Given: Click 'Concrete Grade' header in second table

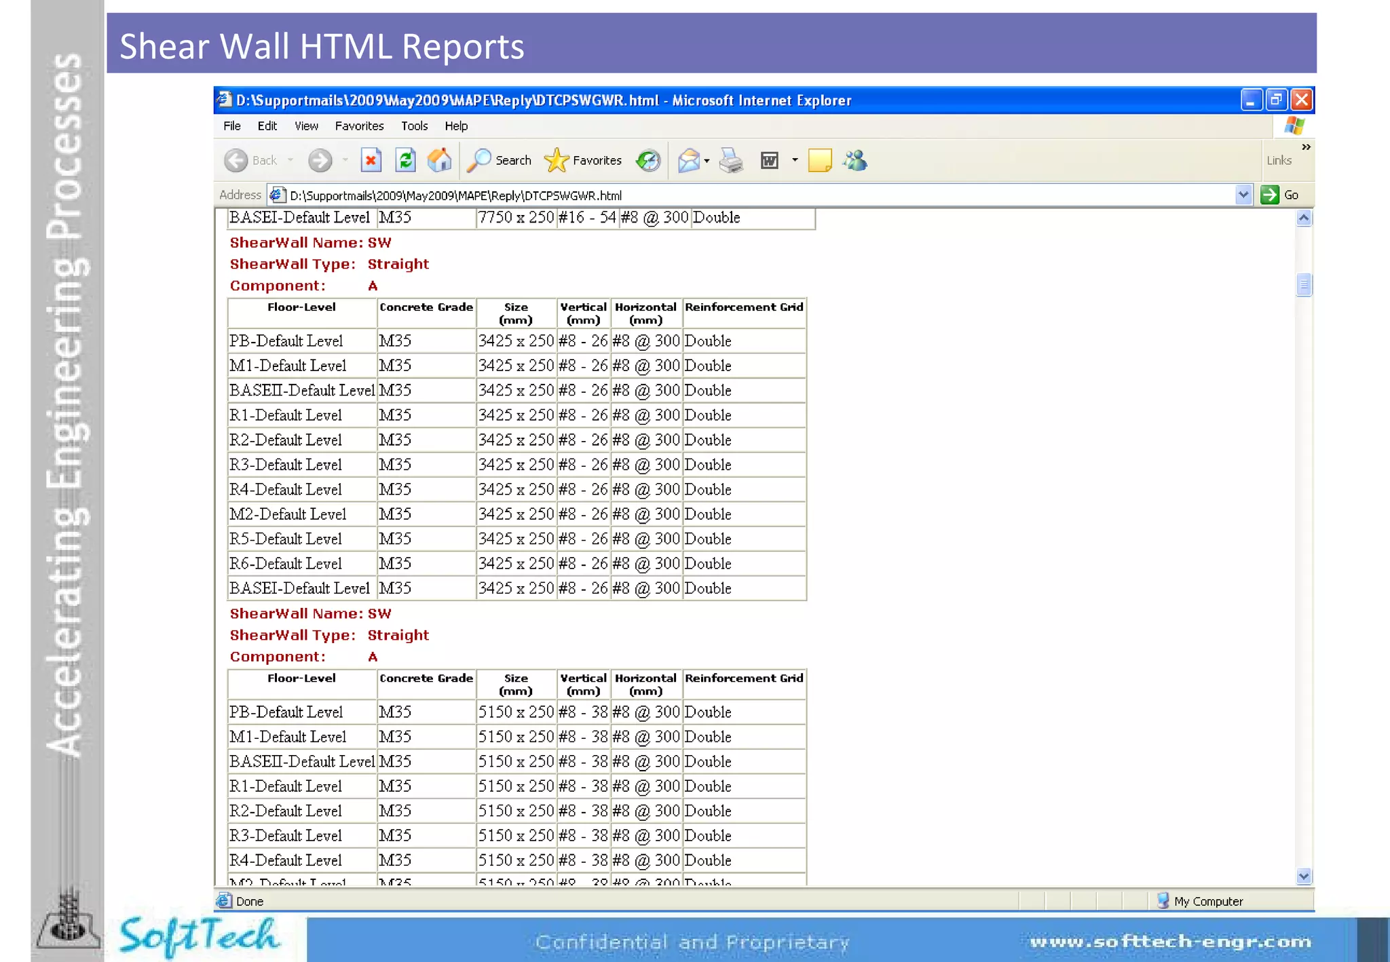Looking at the screenshot, I should pyautogui.click(x=426, y=678).
